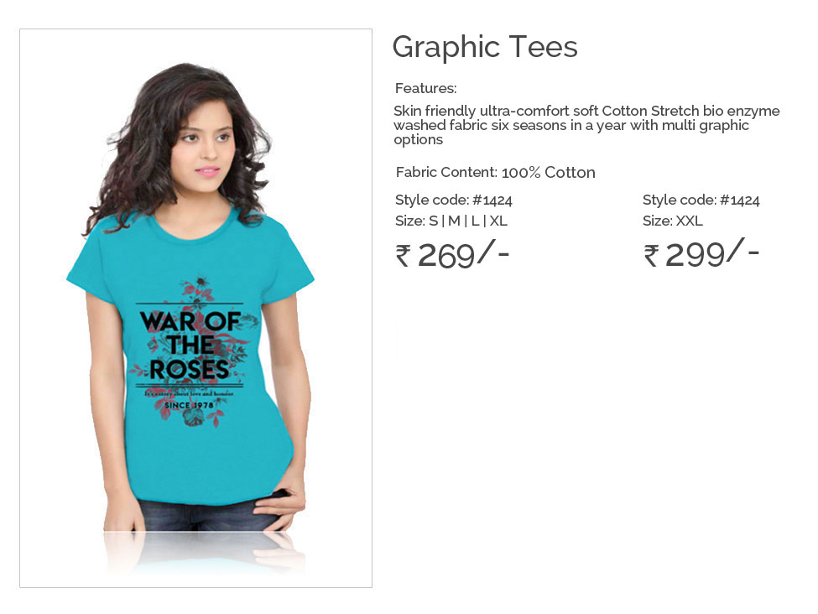The image size is (818, 614).
Task: Click the first Style code #1424 text
Action: click(x=453, y=200)
